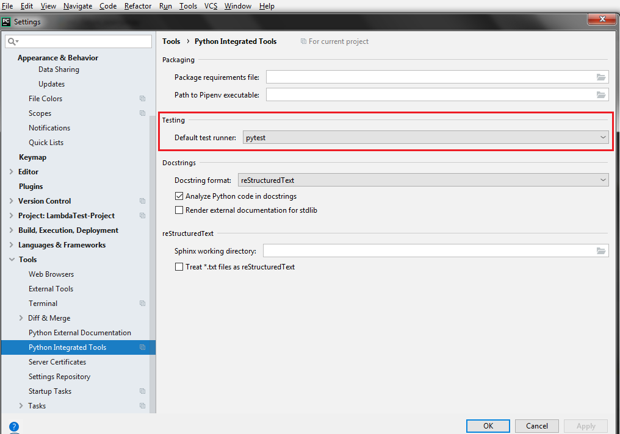Click project-level icon beside Version Control

[x=142, y=201]
